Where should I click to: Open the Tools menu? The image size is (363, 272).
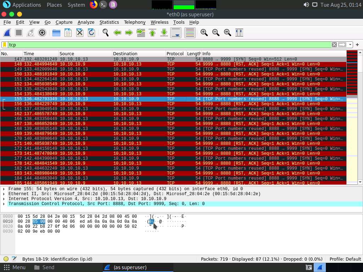point(179,22)
